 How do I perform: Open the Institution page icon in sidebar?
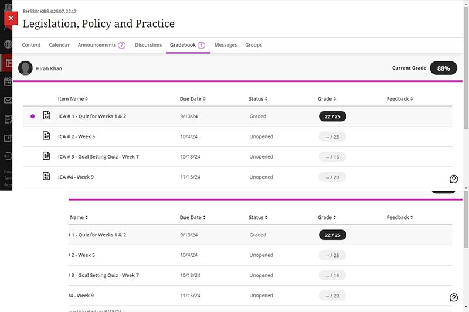[8, 6]
